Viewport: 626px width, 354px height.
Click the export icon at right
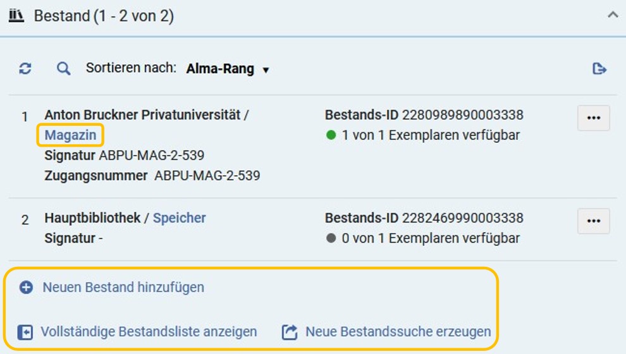pos(599,69)
